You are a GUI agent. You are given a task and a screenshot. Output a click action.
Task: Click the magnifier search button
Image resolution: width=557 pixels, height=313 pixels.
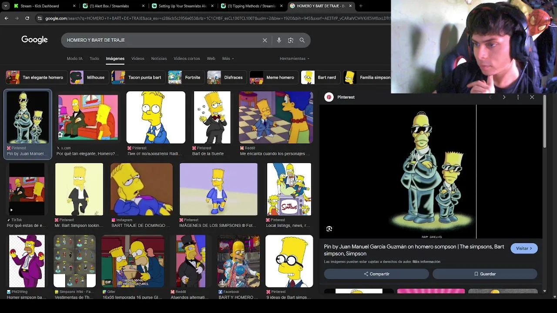point(302,40)
